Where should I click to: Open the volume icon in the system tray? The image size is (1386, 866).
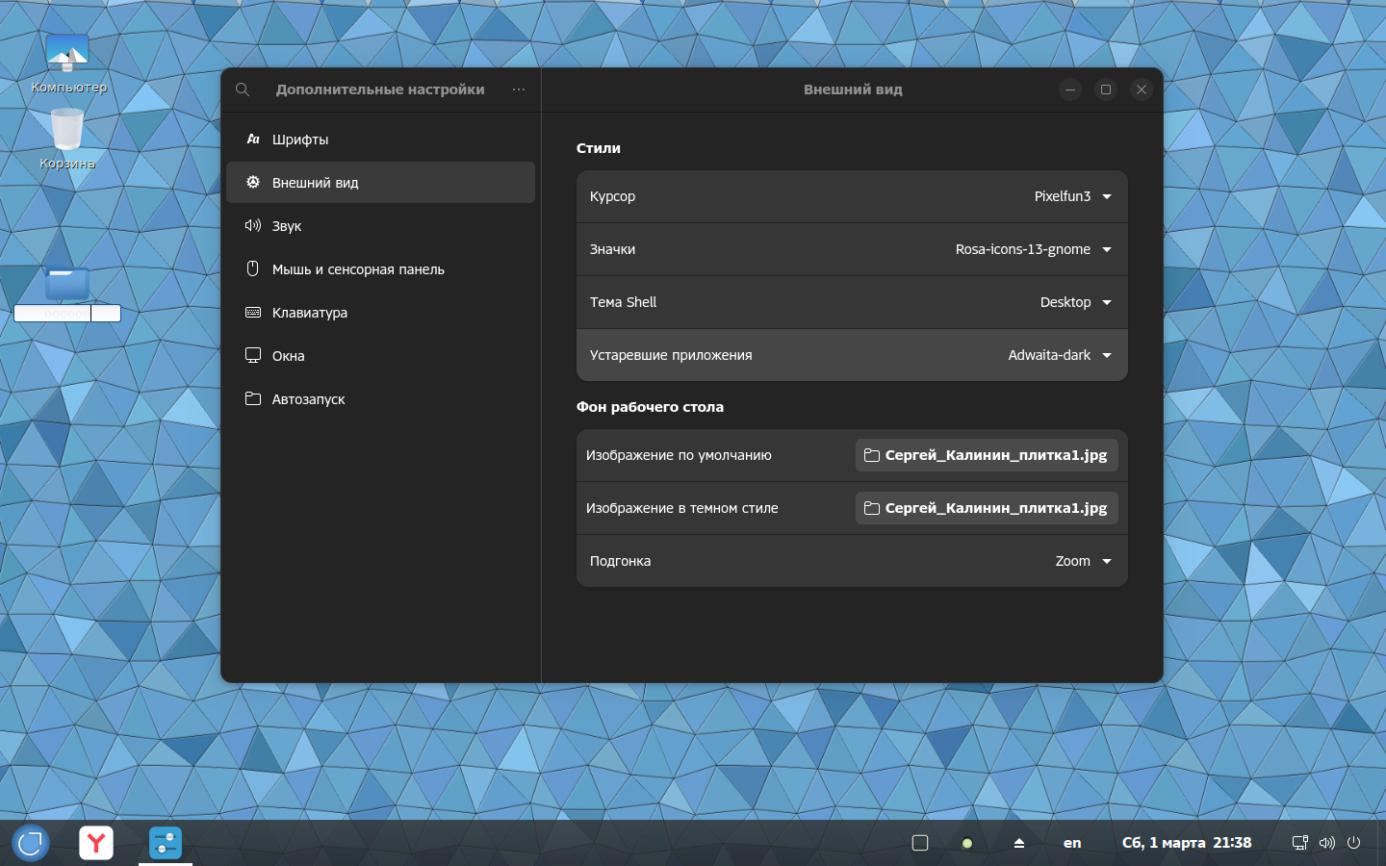click(x=1326, y=843)
